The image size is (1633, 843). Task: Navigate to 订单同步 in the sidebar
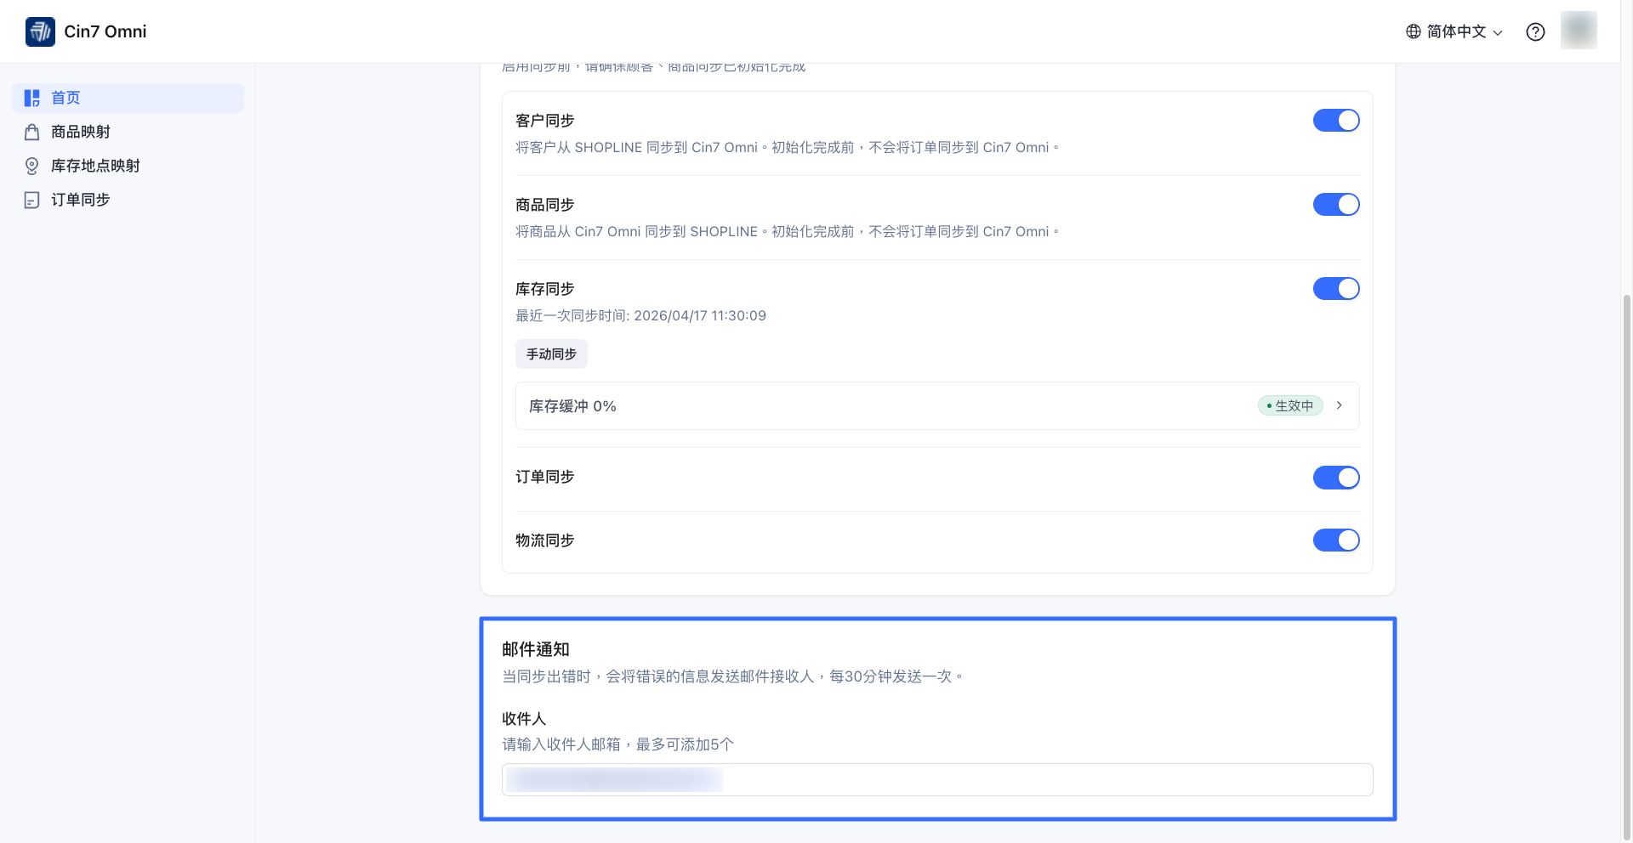coord(128,200)
